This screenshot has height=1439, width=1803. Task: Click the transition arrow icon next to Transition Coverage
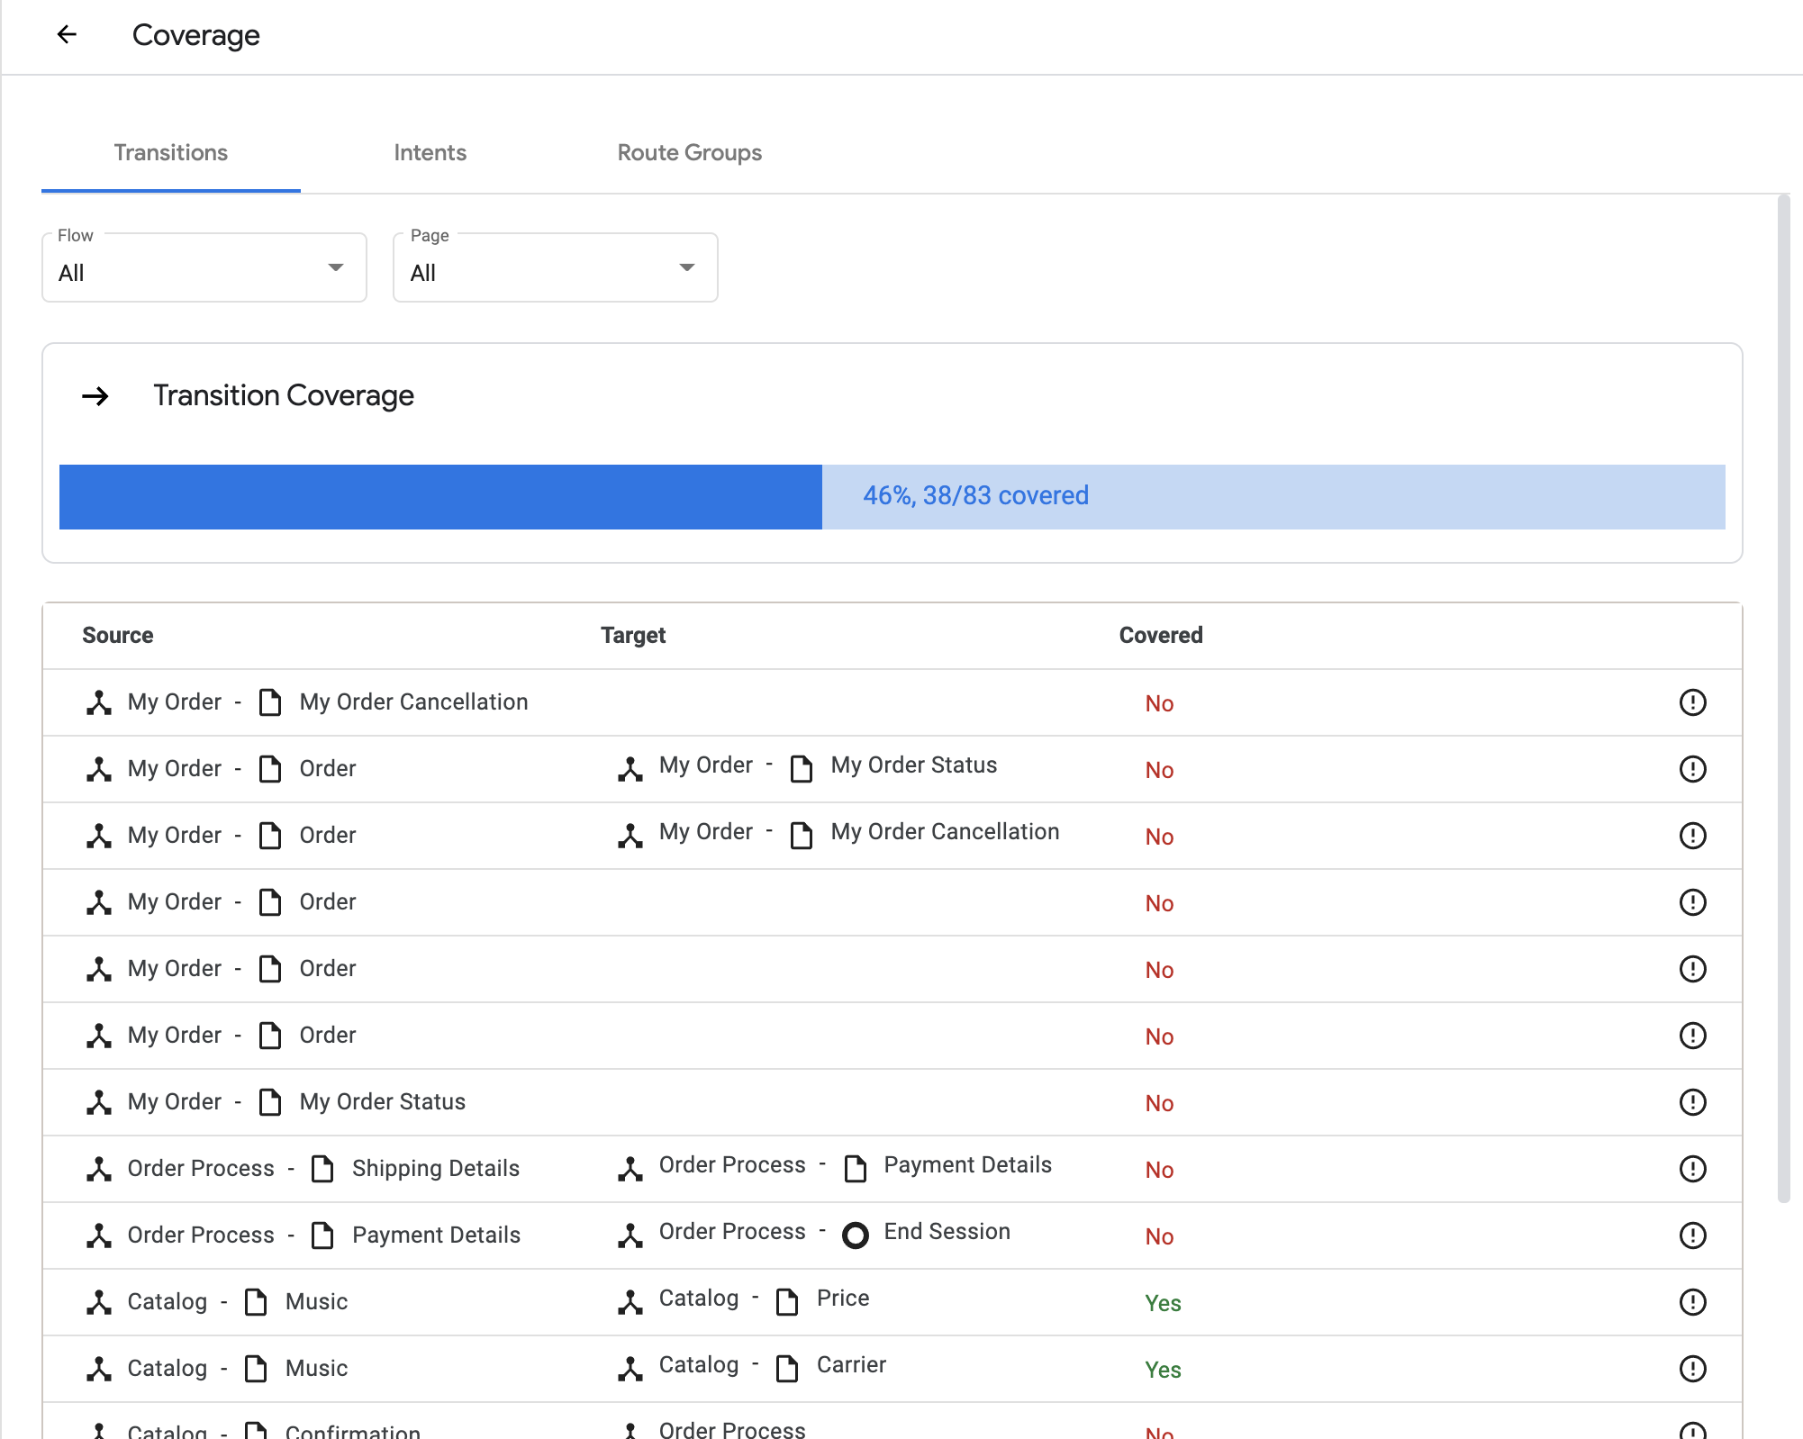97,395
